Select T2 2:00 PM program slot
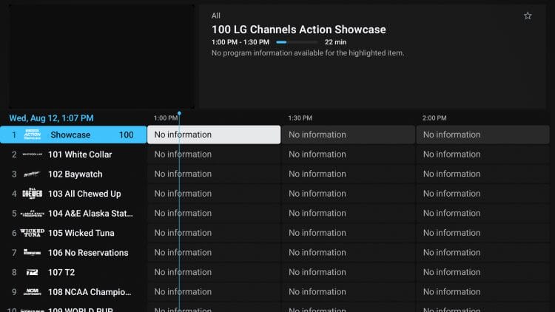Screen dimensions: 555x312 click(x=482, y=272)
